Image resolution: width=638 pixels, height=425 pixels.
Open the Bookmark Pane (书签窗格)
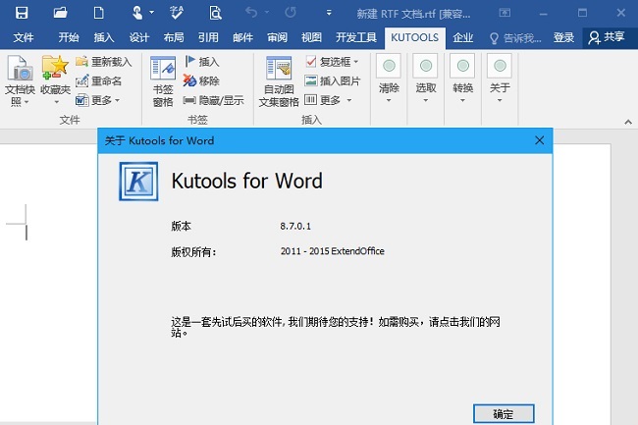tap(163, 80)
